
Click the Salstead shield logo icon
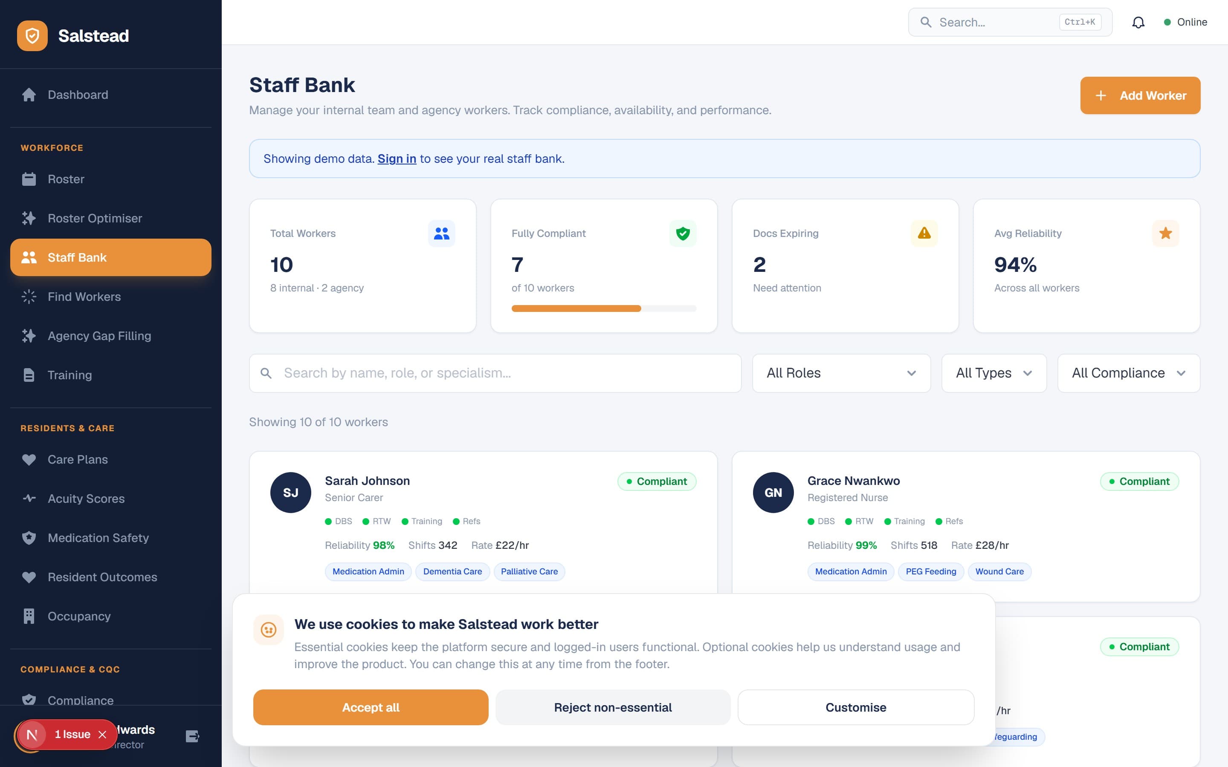click(32, 35)
